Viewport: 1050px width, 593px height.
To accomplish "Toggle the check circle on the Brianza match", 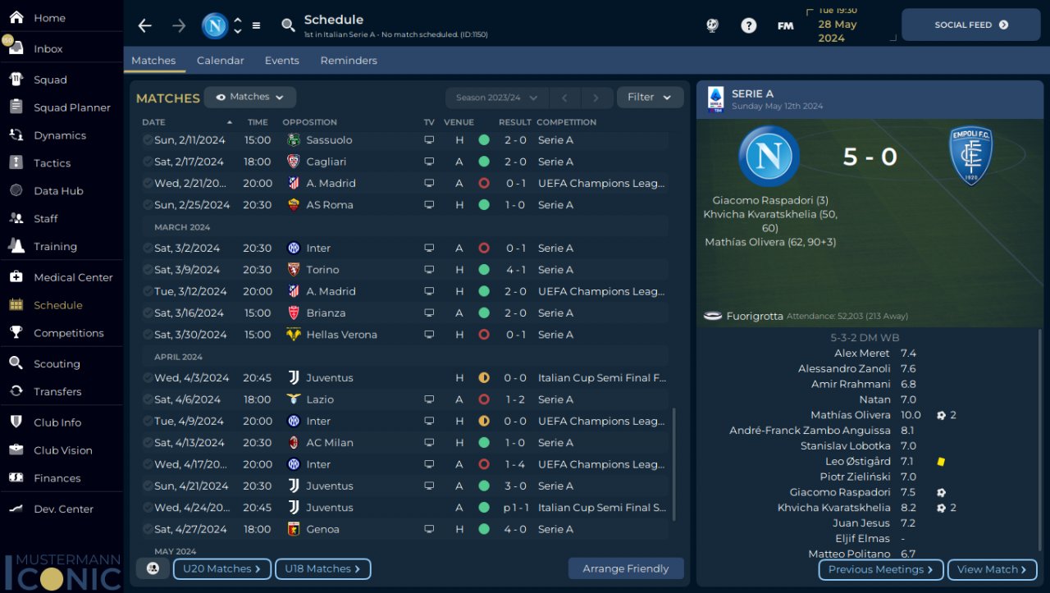I will tap(148, 313).
